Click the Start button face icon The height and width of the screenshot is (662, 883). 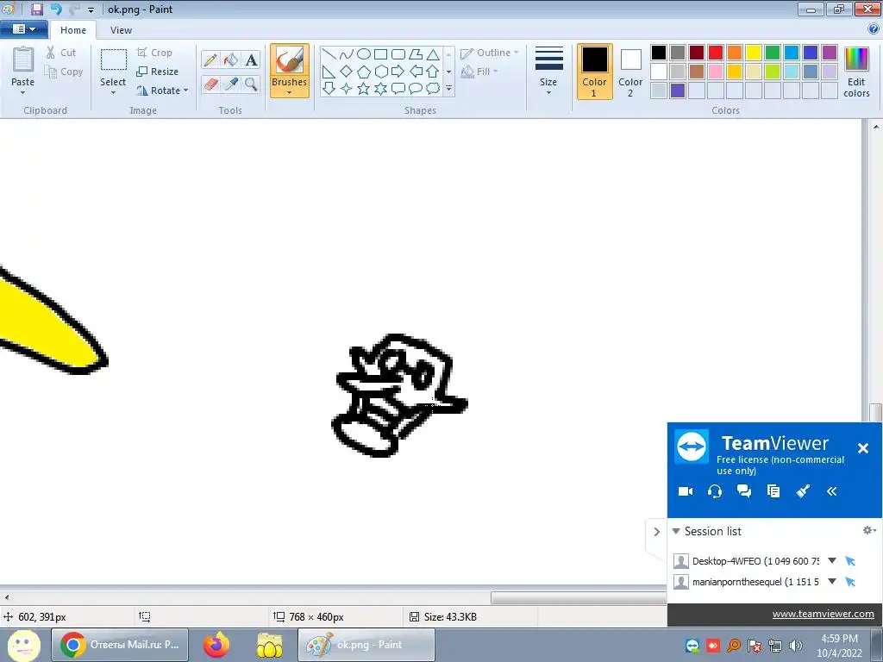(23, 645)
